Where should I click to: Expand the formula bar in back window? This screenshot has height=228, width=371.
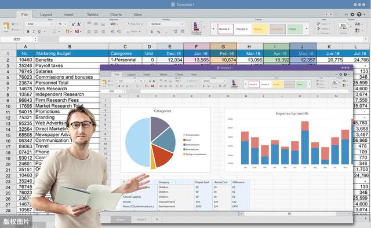tap(366, 39)
